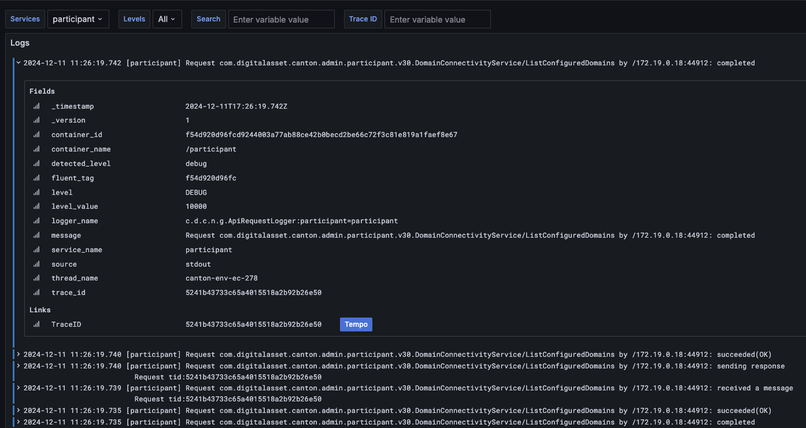Expand the 11:26:19.739 received a message log
The height and width of the screenshot is (428, 806).
(x=19, y=388)
